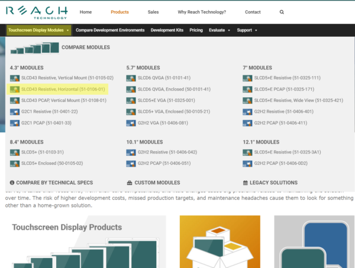Click icon beside G2H2 Resistive (51-0406-401)
This screenshot has width=355, height=268.
click(247, 111)
